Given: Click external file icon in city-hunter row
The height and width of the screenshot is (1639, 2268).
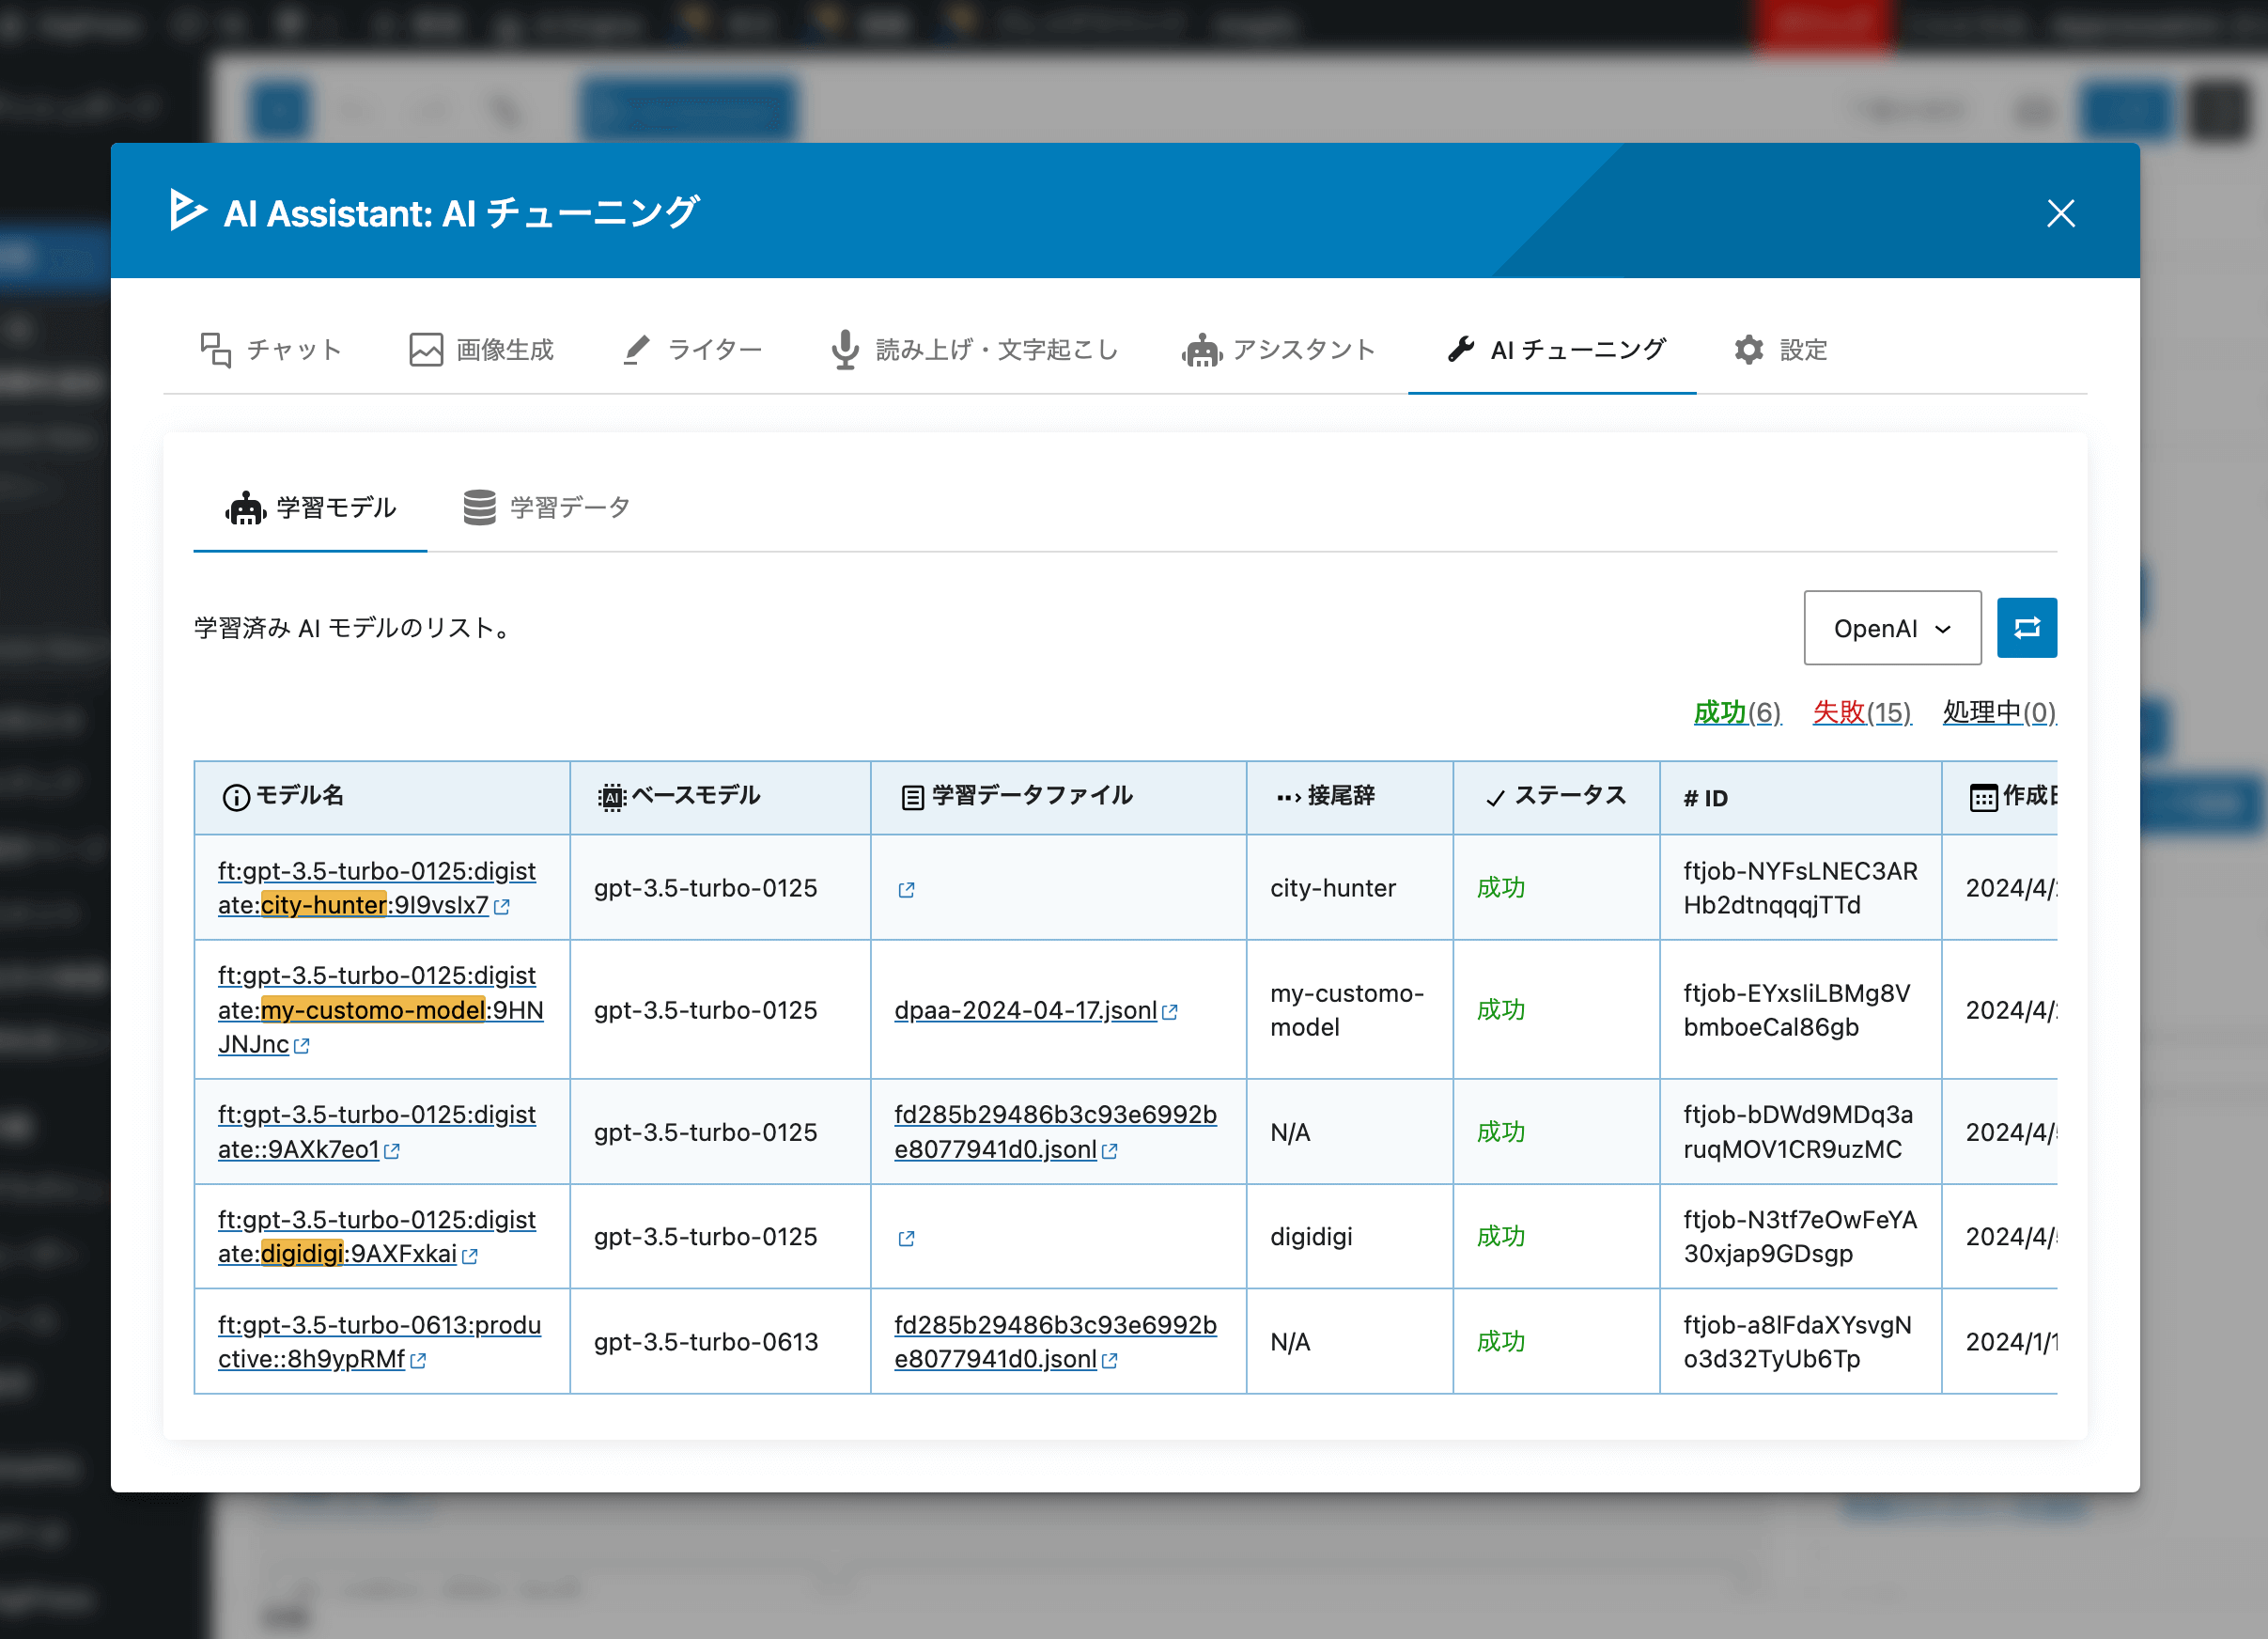Looking at the screenshot, I should point(906,890).
